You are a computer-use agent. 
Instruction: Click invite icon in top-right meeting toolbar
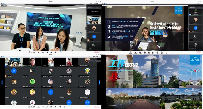pyautogui.click(x=144, y=52)
